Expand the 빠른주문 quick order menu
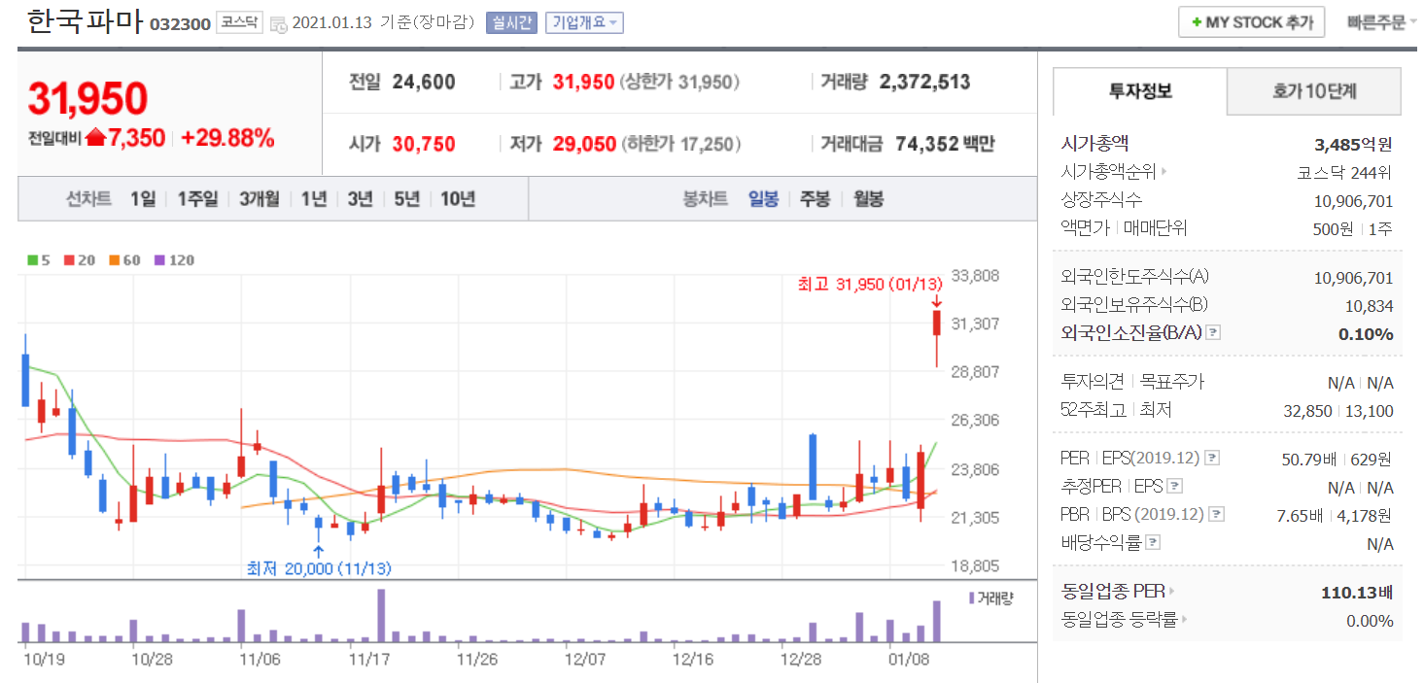The width and height of the screenshot is (1424, 683). [x=1380, y=21]
